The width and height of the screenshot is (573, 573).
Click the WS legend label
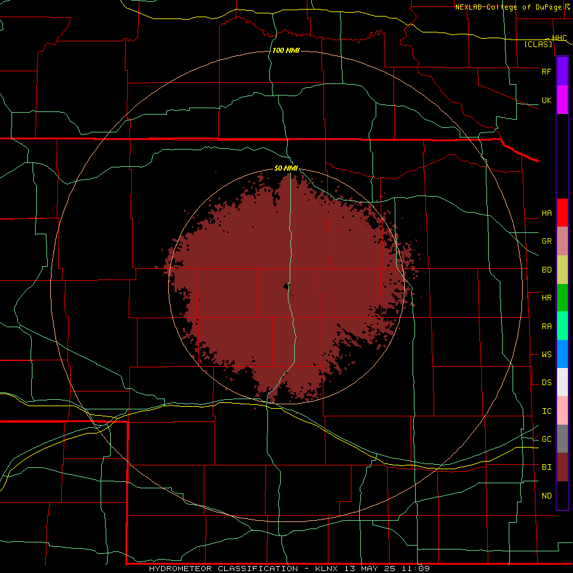[x=547, y=355]
